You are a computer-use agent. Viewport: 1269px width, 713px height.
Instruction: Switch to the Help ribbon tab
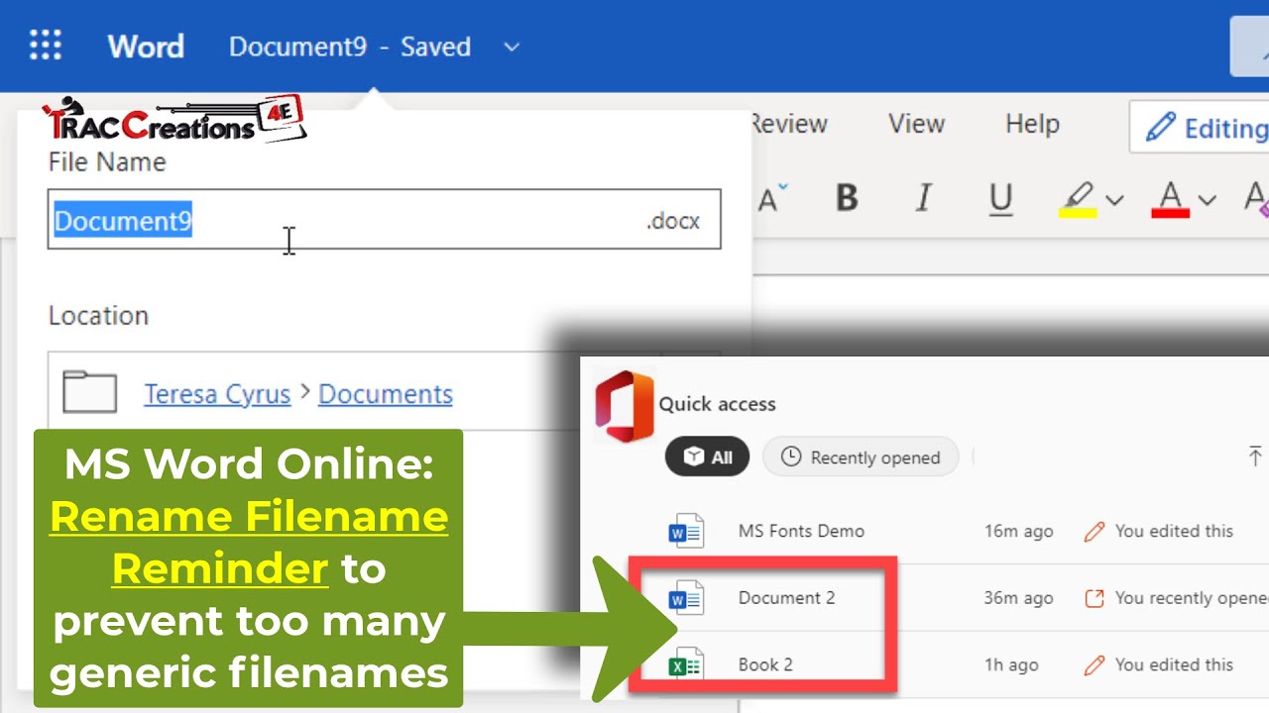[x=1032, y=124]
